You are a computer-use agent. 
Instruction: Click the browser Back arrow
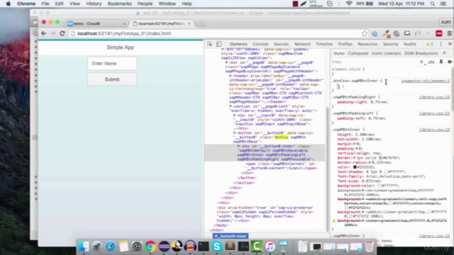pos(44,33)
